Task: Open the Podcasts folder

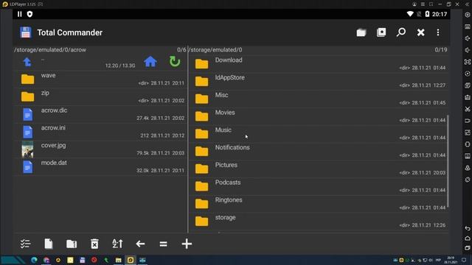Action: pos(319,185)
